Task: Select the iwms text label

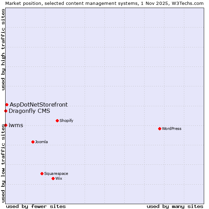Action: (x=16, y=125)
